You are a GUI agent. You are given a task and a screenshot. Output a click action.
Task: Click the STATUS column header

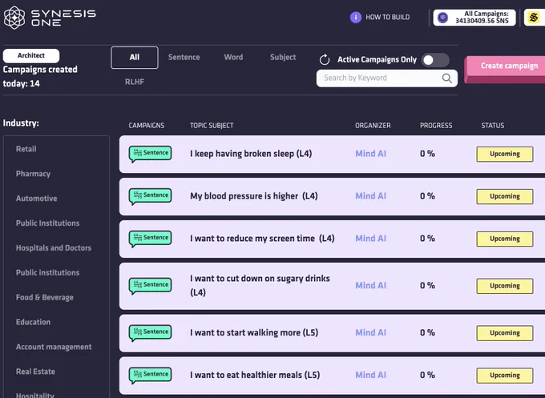pos(493,126)
